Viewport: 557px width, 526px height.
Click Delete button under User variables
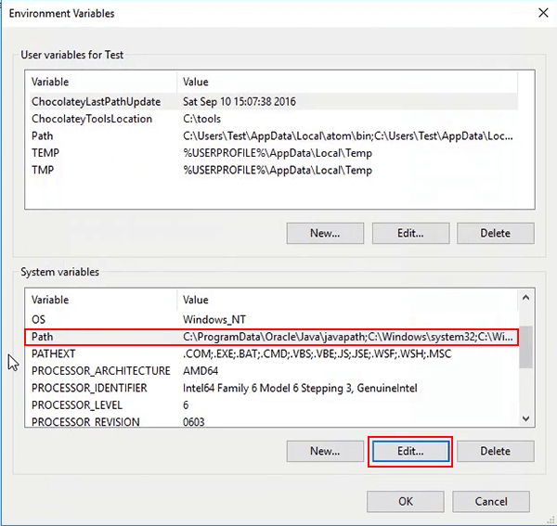(495, 233)
